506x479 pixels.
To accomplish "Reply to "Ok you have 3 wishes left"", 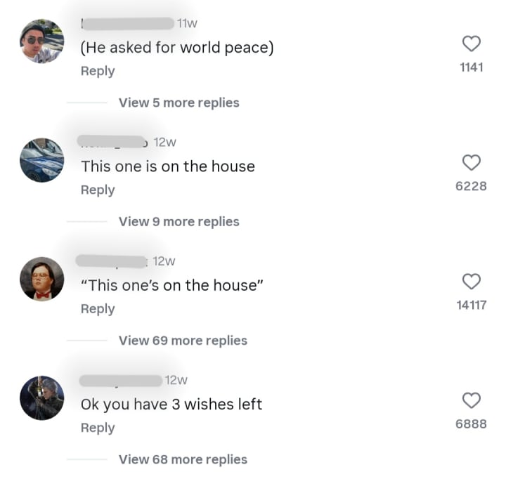I will 98,428.
